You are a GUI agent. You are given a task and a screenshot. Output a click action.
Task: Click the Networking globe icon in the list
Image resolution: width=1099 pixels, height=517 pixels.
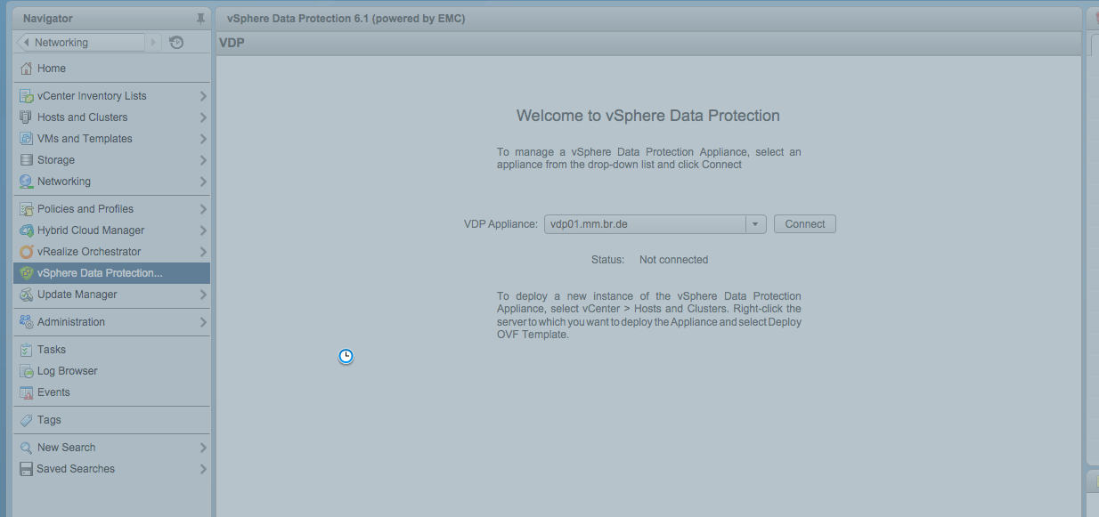coord(27,182)
